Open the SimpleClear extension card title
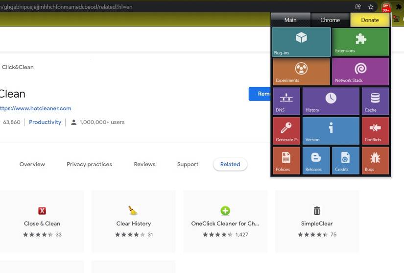 [317, 223]
